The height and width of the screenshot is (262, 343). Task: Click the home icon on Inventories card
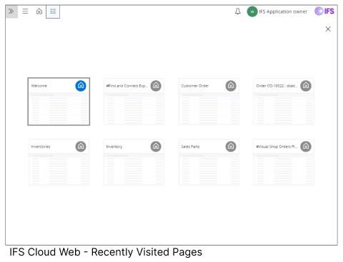pos(81,146)
